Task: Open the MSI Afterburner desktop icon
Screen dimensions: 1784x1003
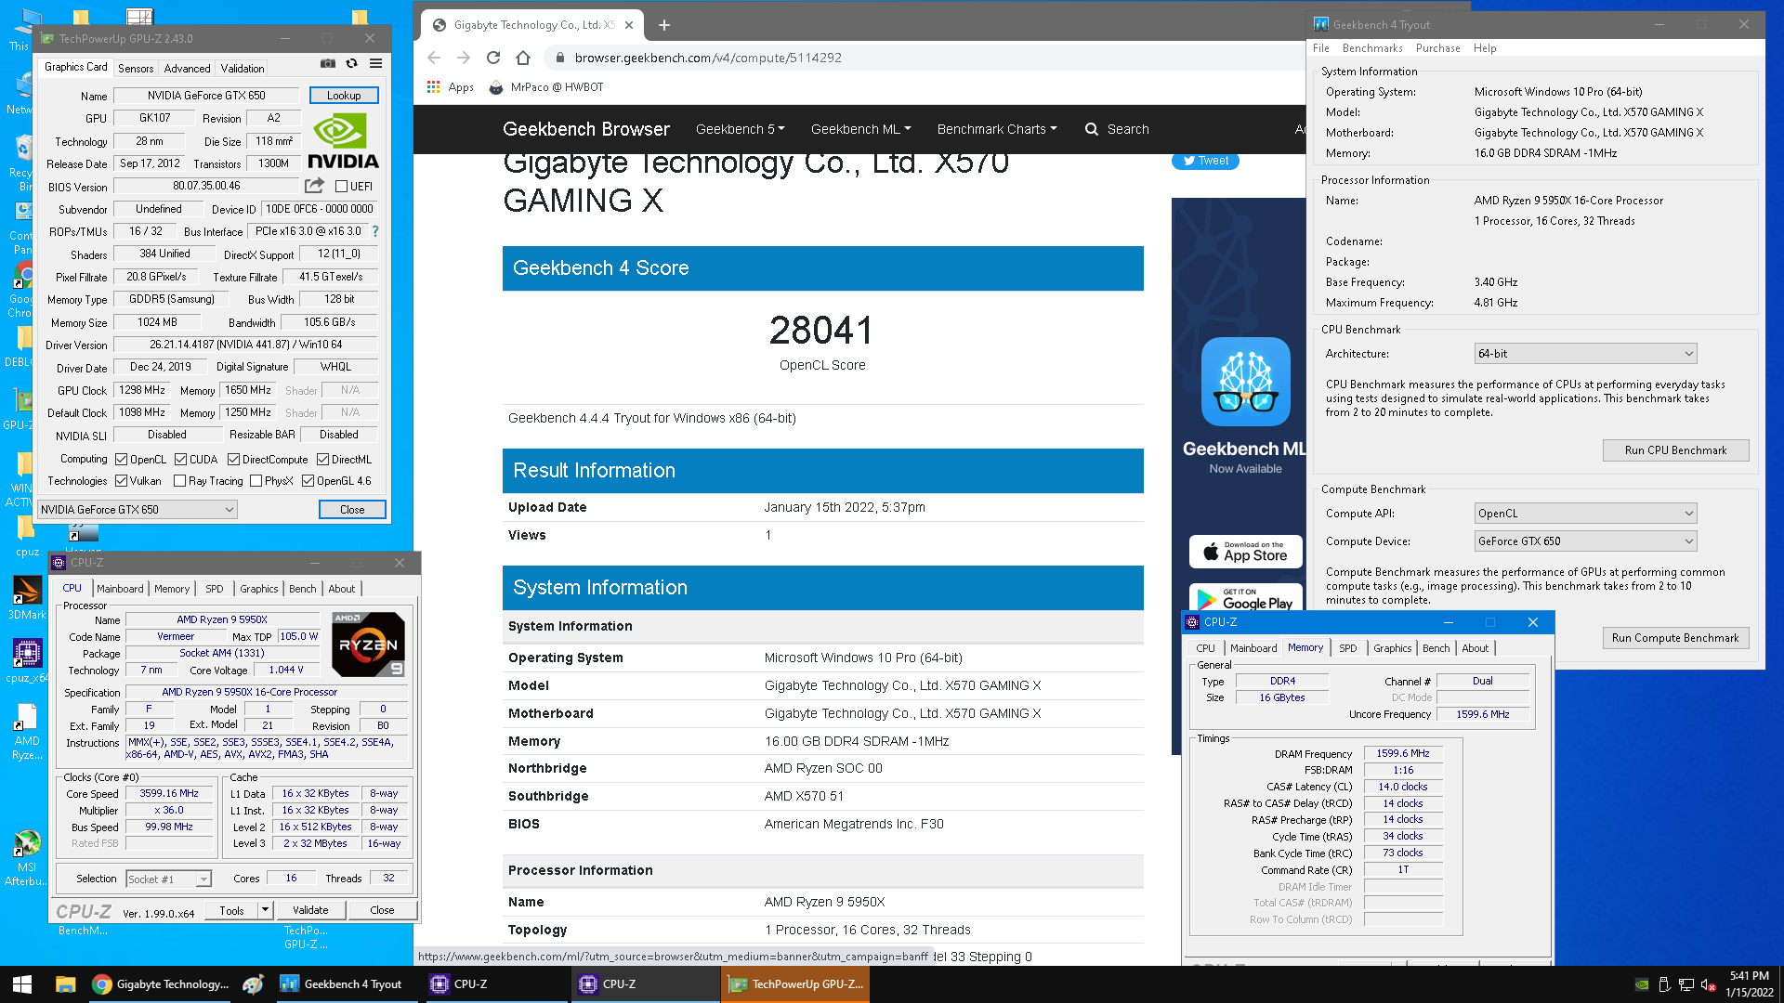Action: (x=27, y=858)
